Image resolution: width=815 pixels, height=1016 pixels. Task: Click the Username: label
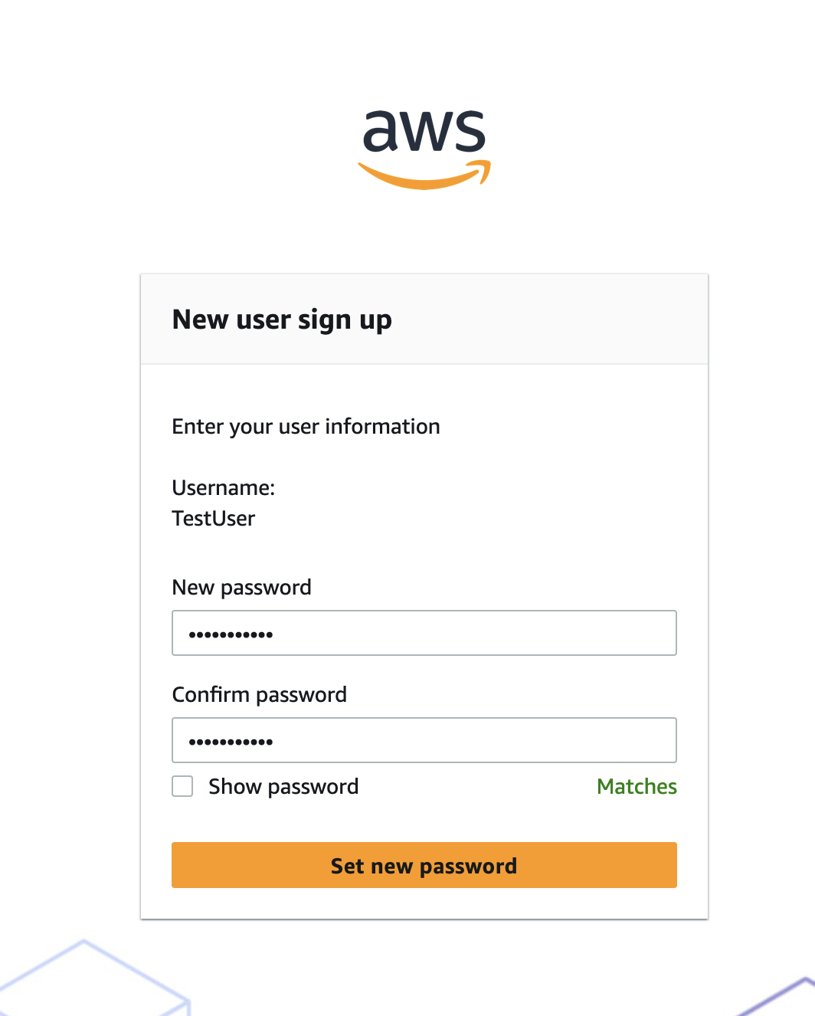223,488
